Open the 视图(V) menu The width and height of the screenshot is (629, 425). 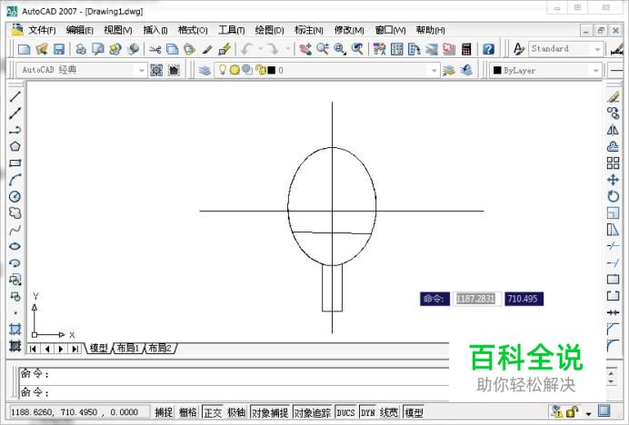click(118, 30)
